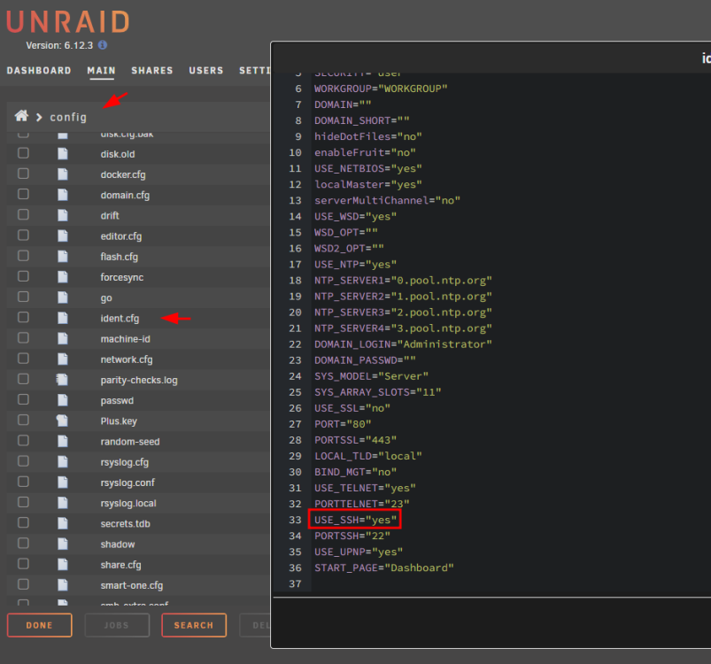The width and height of the screenshot is (711, 664).
Task: Click the file icon for drift
Action: coord(63,215)
